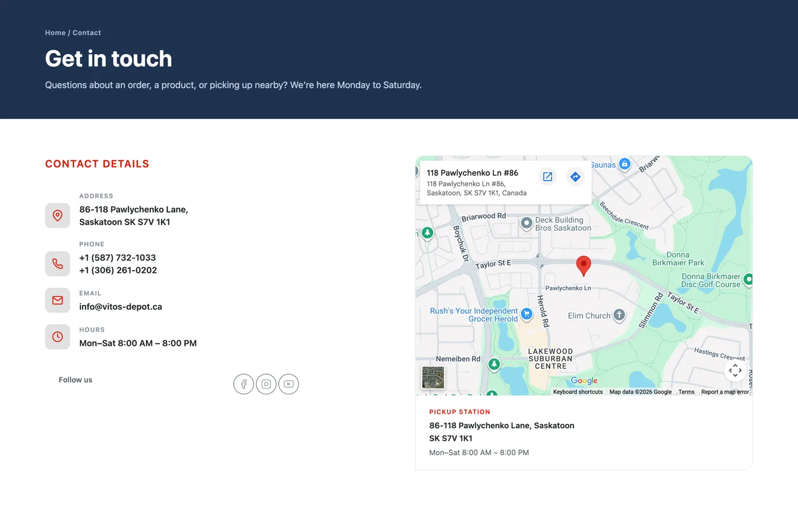This screenshot has width=798, height=507.
Task: Open the map Terms link
Action: point(686,392)
